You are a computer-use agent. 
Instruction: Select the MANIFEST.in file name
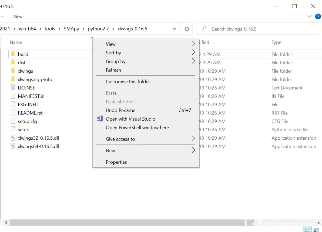31,96
